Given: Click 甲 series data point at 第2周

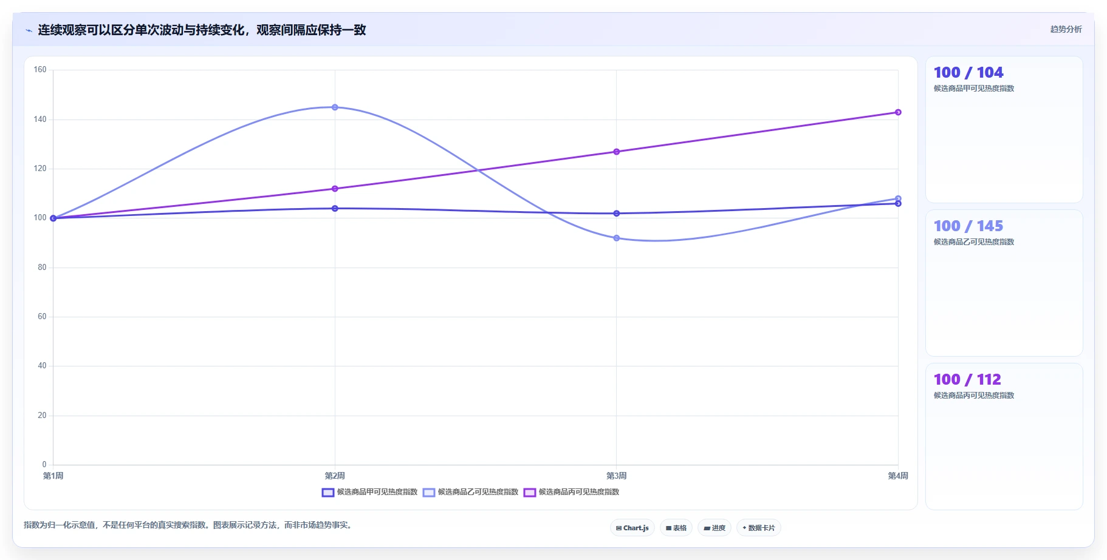Looking at the screenshot, I should 335,209.
